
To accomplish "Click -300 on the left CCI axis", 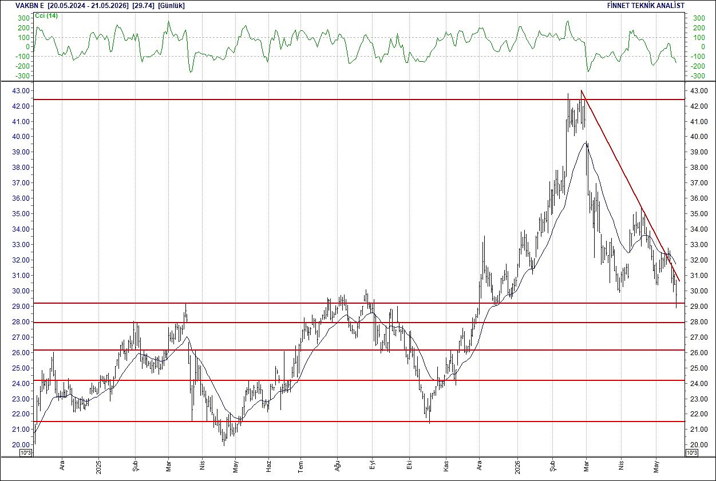I will tap(22, 75).
